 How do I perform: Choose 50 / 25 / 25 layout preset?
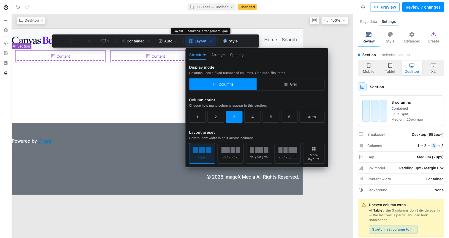click(230, 153)
